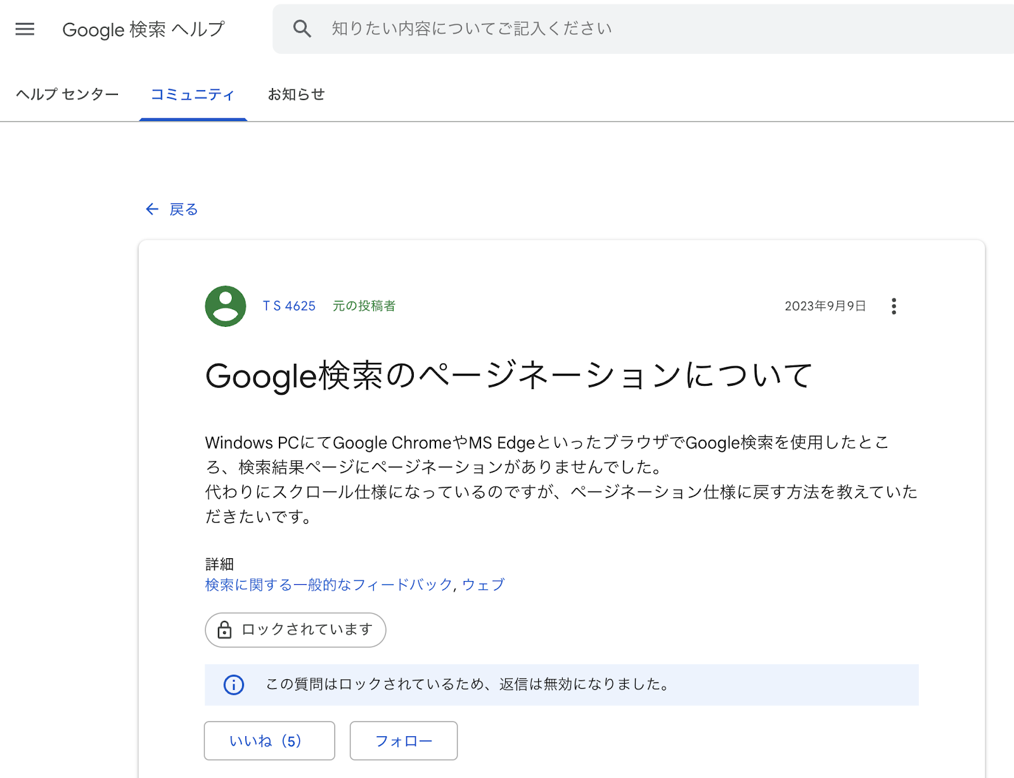1014x778 pixels.
Task: Click the 詳細 label
Action: (219, 564)
